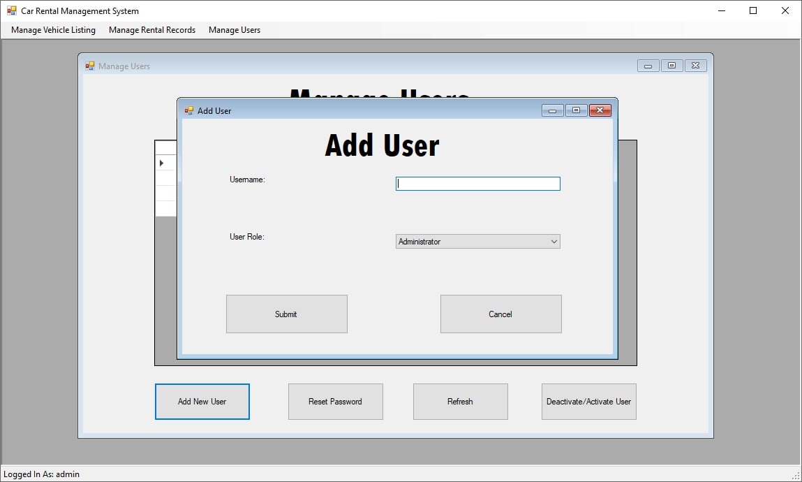
Task: Focus the Username text field
Action: point(477,184)
